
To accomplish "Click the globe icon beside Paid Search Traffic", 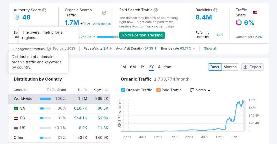I will click(156, 10).
